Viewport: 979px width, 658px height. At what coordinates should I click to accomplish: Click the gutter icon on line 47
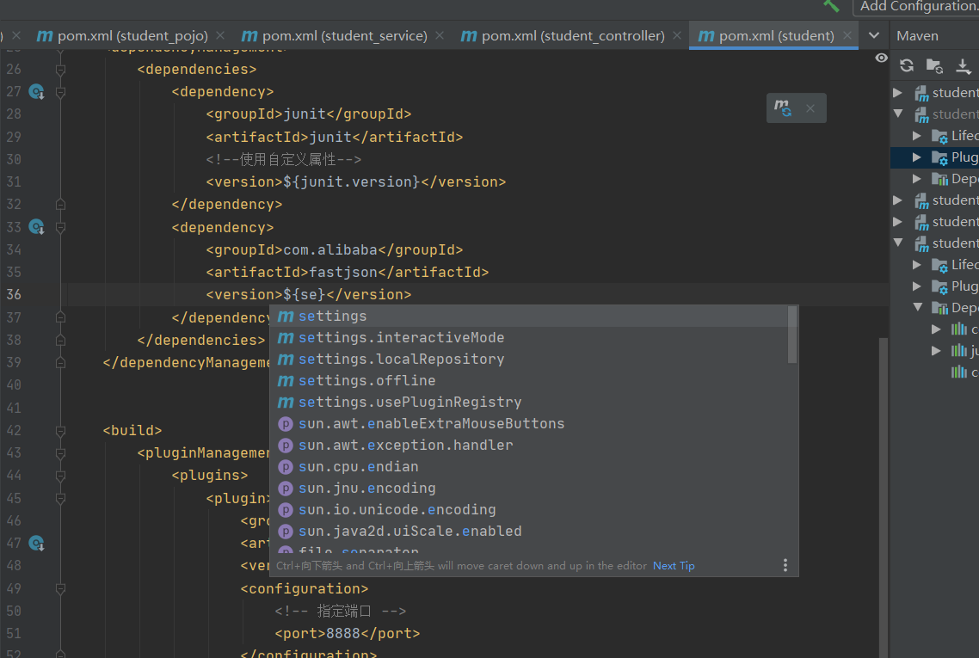pos(37,543)
